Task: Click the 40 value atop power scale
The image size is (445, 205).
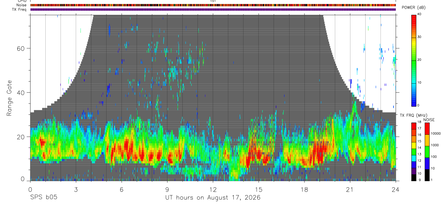Action: tap(420, 14)
